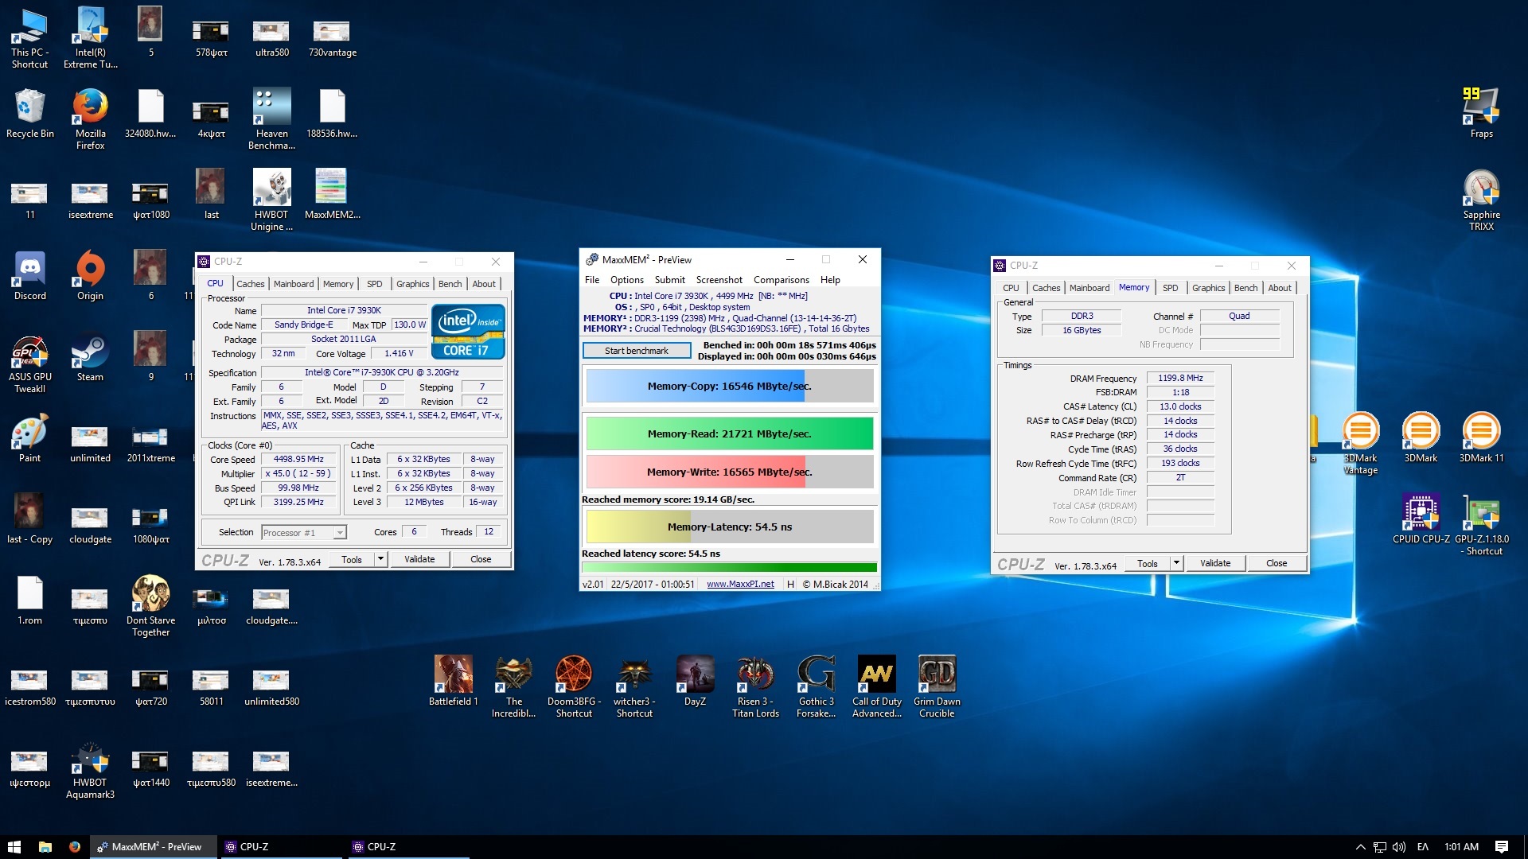This screenshot has width=1528, height=859.
Task: Launch Mozilla Firefox from desktop
Action: point(90,119)
